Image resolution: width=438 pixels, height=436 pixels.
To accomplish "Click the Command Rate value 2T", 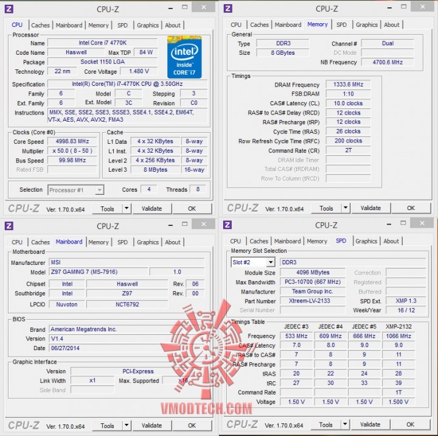I will pyautogui.click(x=349, y=150).
